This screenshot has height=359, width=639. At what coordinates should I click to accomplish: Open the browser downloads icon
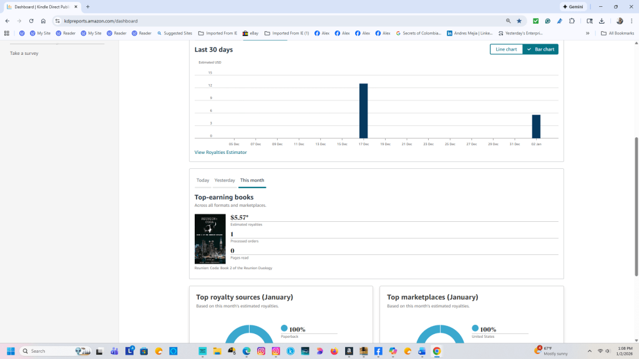coord(602,21)
